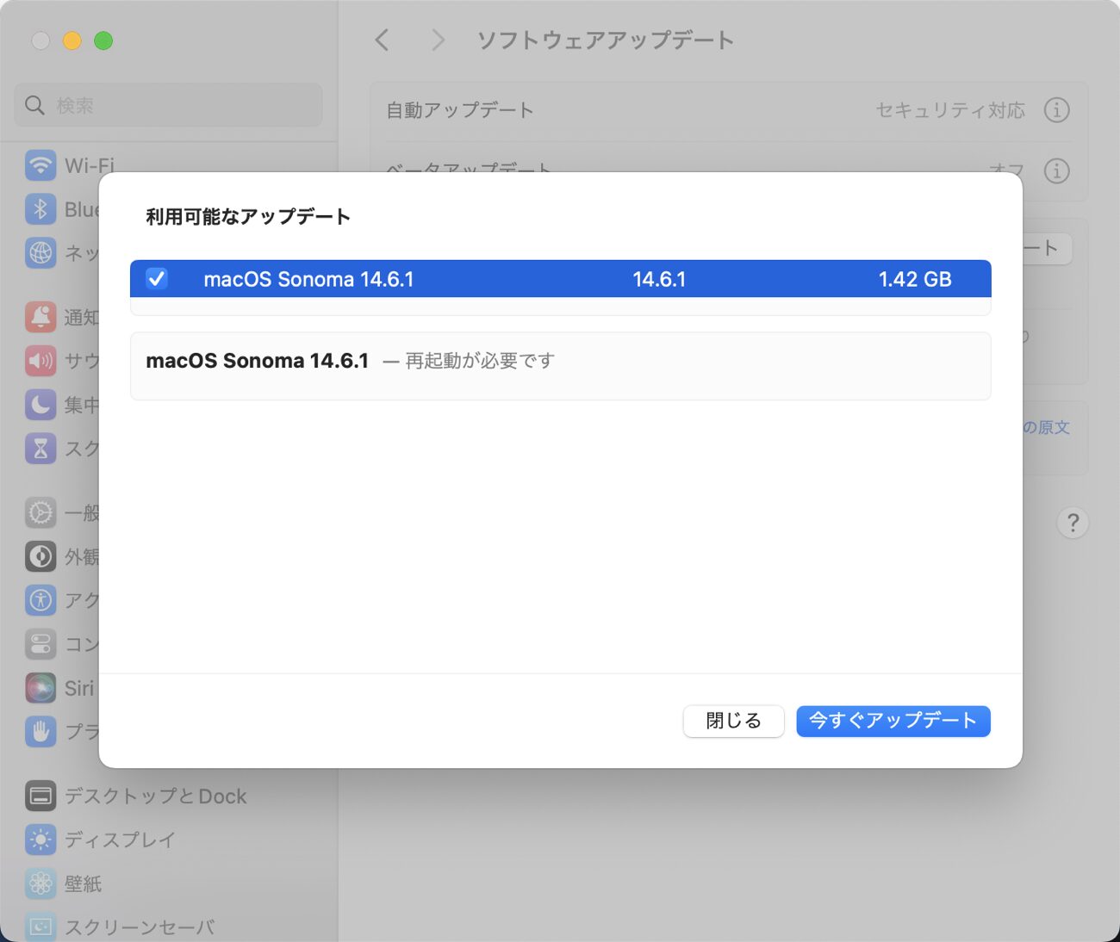The height and width of the screenshot is (942, 1120).
Task: Open the Control Center toggles icon
Action: pyautogui.click(x=40, y=643)
